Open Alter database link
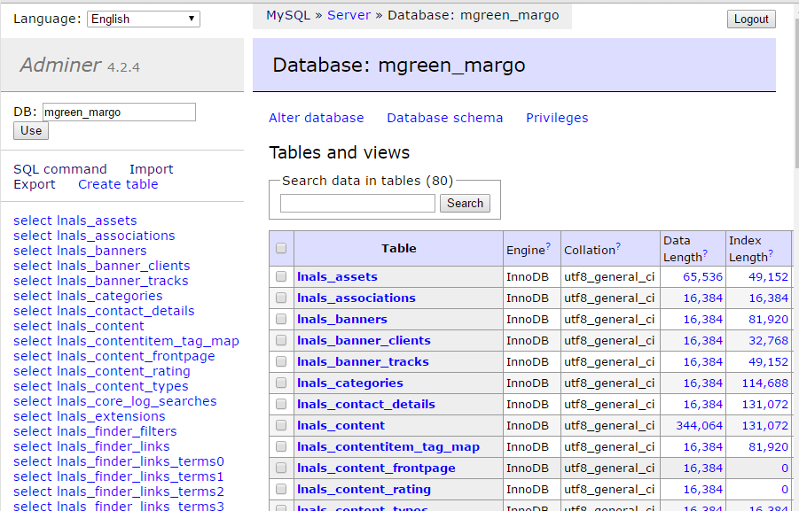The width and height of the screenshot is (799, 511). (x=316, y=118)
